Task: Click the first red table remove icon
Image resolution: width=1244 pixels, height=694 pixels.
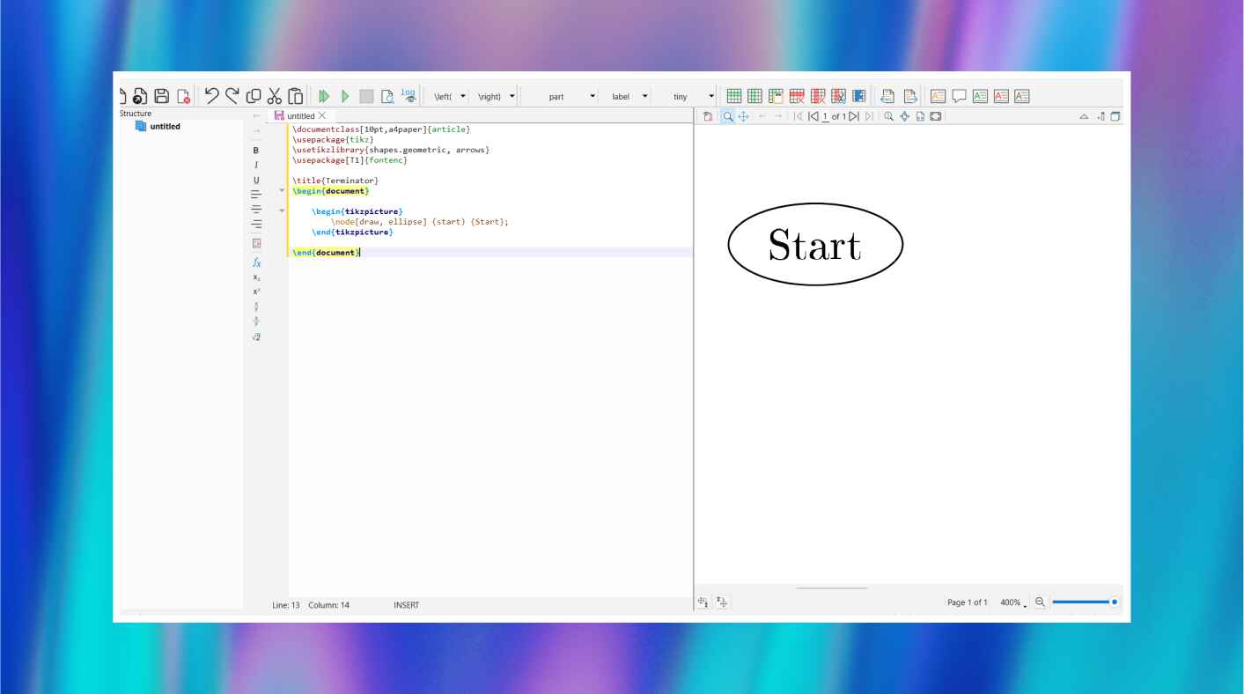Action: click(797, 96)
